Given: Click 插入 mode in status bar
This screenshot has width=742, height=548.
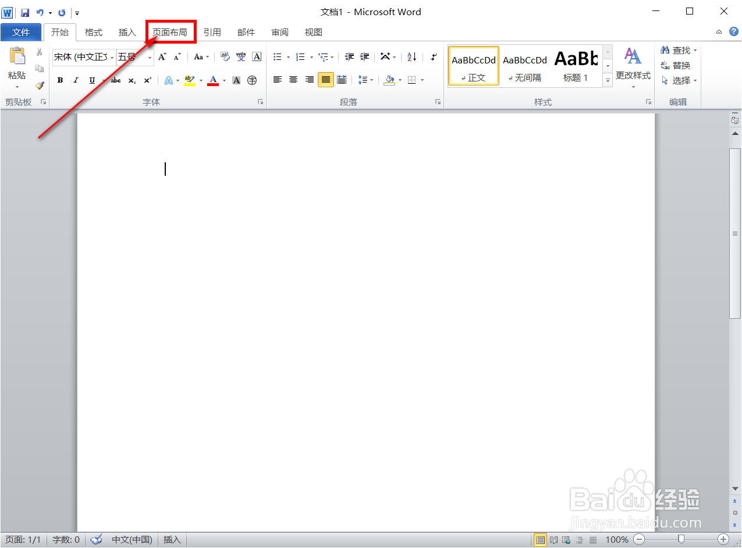Looking at the screenshot, I should 172,540.
